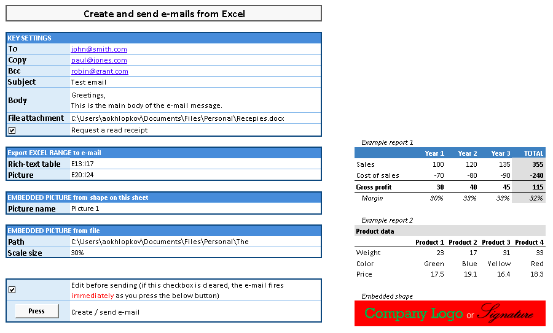553x333 pixels.
Task: Click the 'Example report 2' caption
Action: (x=387, y=220)
